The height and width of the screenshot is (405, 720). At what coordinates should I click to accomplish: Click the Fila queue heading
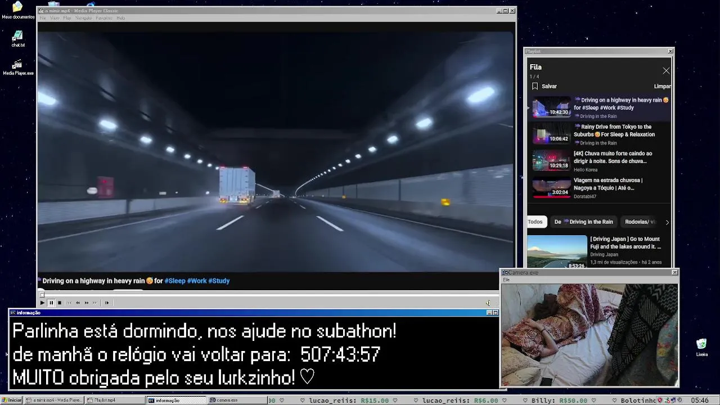click(x=535, y=67)
